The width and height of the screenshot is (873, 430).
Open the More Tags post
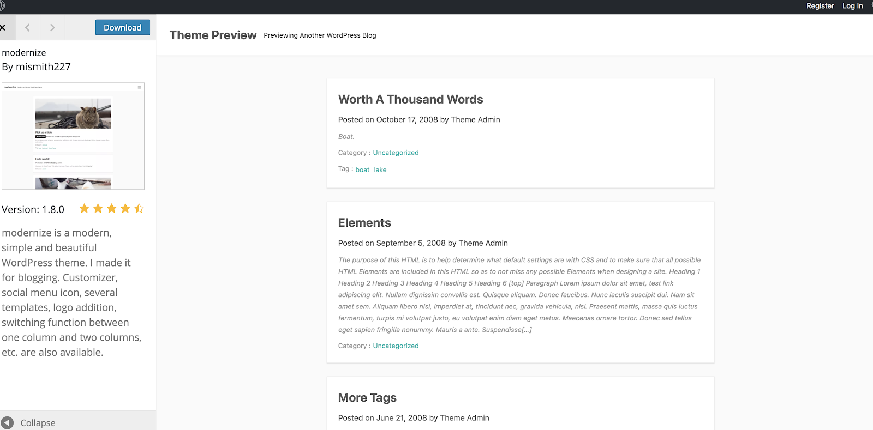coord(367,398)
